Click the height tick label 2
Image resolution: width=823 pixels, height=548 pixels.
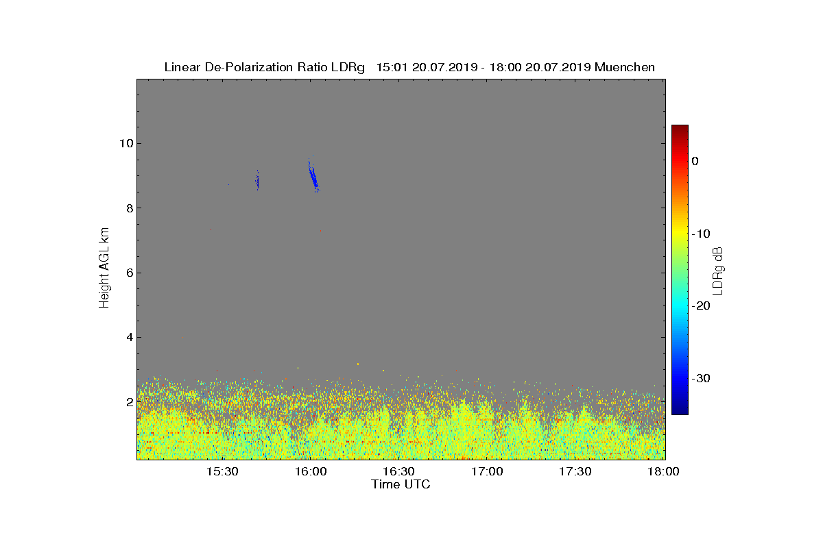pyautogui.click(x=129, y=402)
